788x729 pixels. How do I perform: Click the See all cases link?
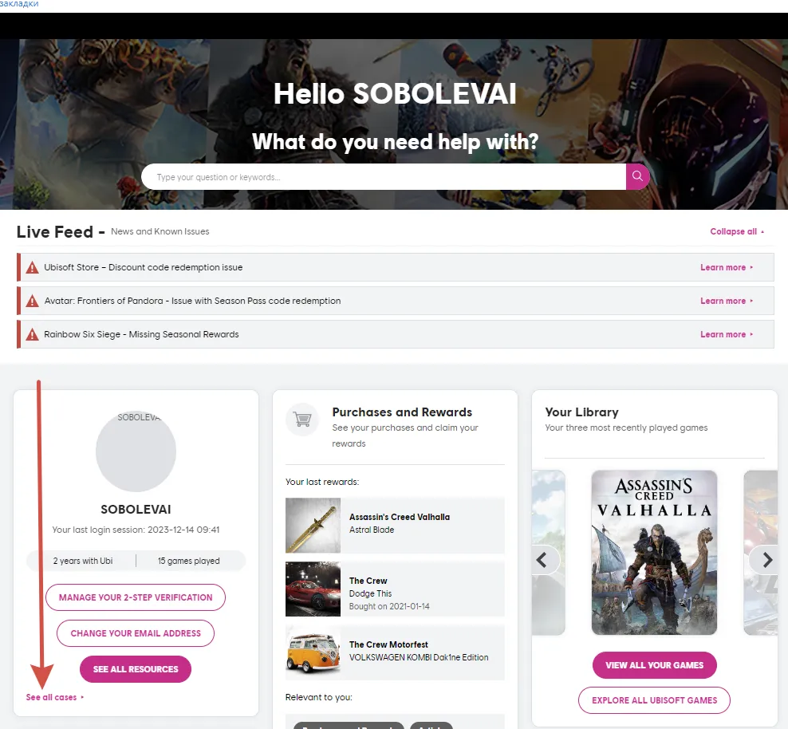pos(54,698)
